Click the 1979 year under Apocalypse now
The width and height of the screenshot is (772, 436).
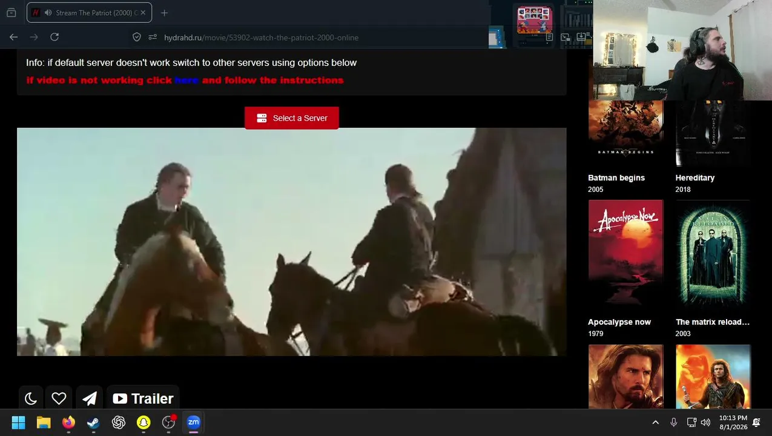(596, 334)
